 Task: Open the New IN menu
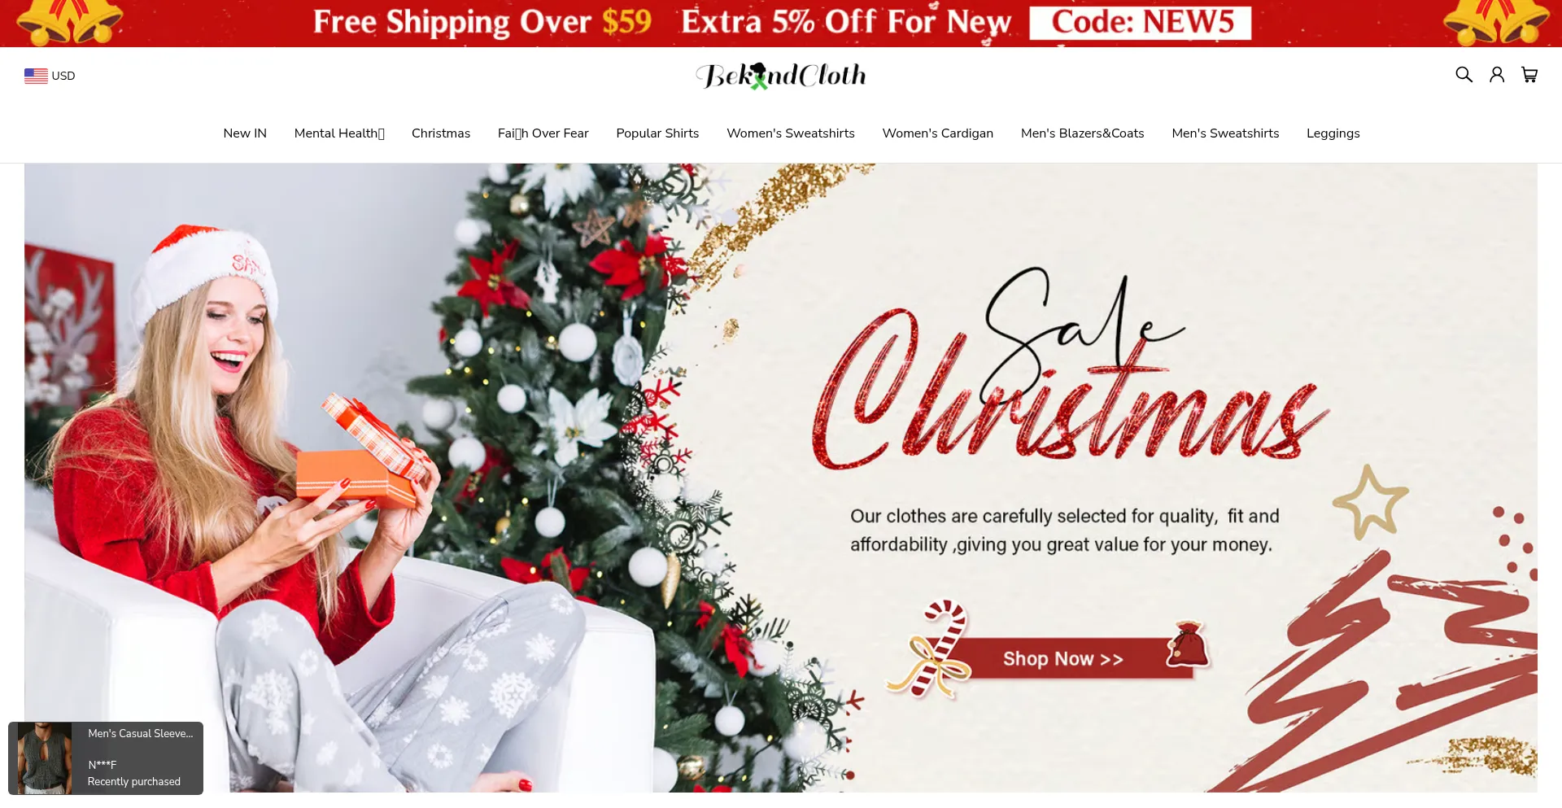(245, 133)
